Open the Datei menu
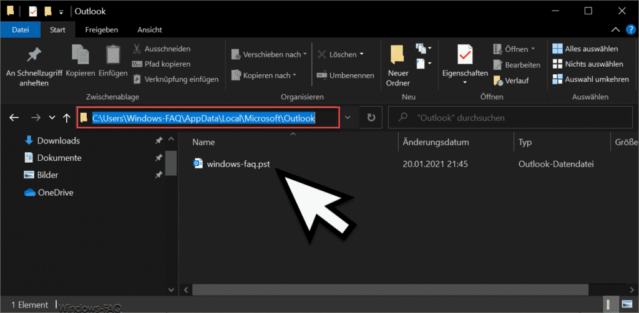Image resolution: width=639 pixels, height=313 pixels. pyautogui.click(x=21, y=30)
